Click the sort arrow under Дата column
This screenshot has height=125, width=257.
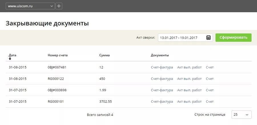10,59
